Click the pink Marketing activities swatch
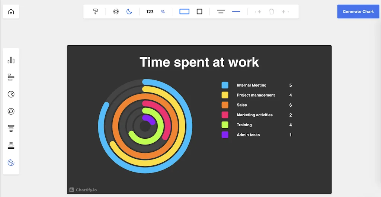This screenshot has width=381, height=197. pos(225,115)
